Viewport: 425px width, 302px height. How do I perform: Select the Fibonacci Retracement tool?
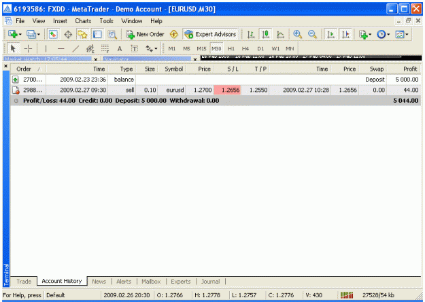pos(105,49)
